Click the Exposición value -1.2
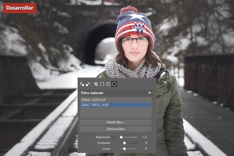234x156 pixels. coord(144,137)
